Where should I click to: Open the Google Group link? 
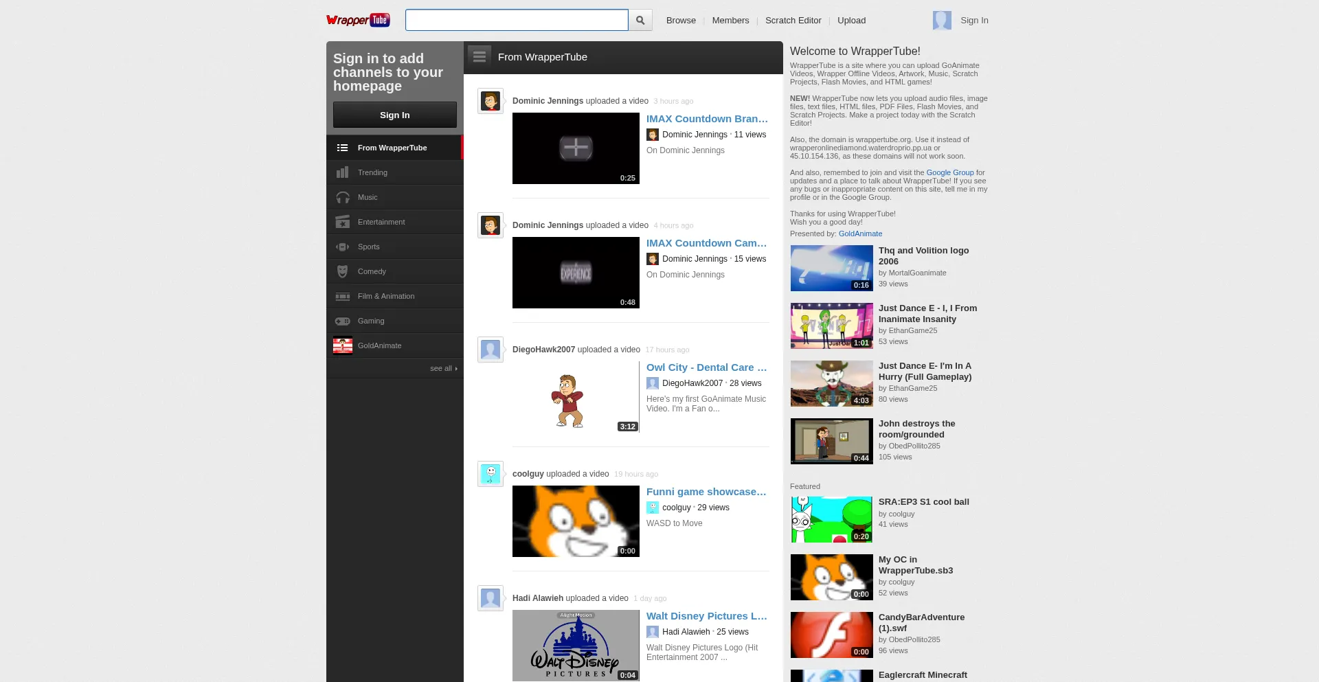pyautogui.click(x=949, y=172)
